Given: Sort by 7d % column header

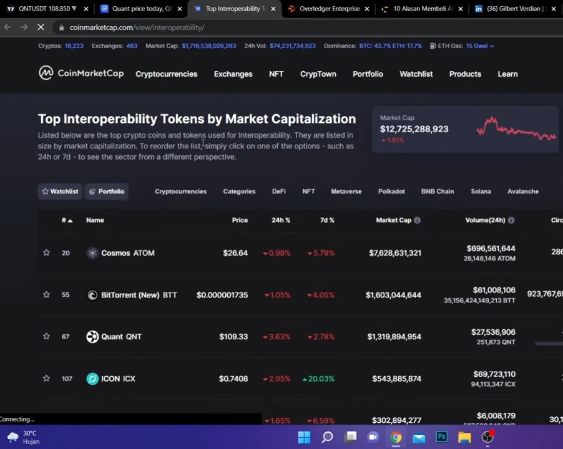Looking at the screenshot, I should [326, 220].
